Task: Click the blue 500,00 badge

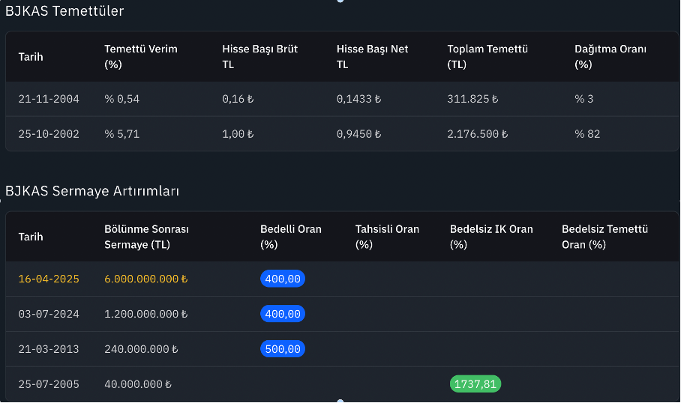Action: pyautogui.click(x=283, y=349)
